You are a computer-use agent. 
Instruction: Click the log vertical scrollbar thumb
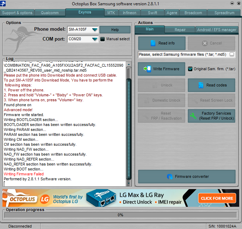coord(129,129)
